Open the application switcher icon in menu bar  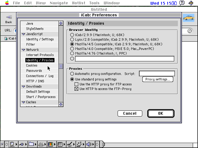click(x=191, y=3)
